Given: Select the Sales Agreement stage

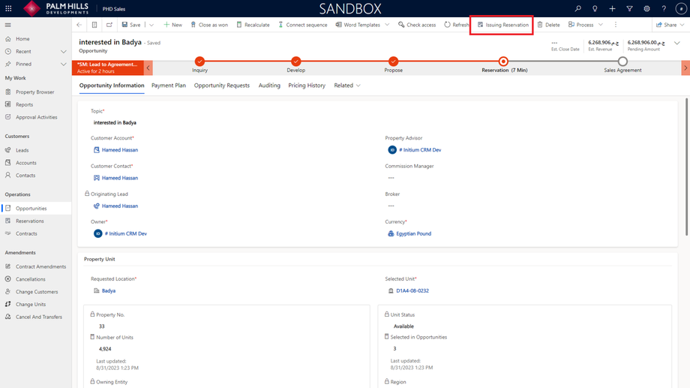Looking at the screenshot, I should pyautogui.click(x=622, y=62).
